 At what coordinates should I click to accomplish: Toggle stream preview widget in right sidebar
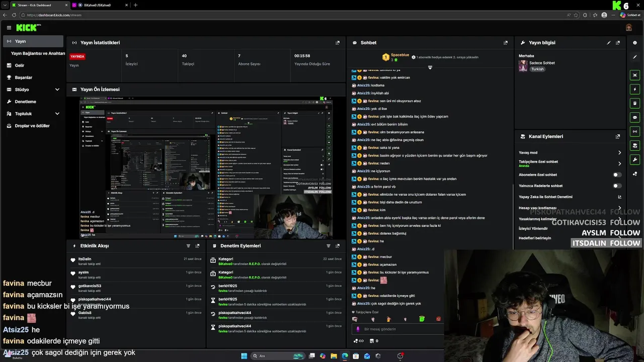tap(635, 75)
